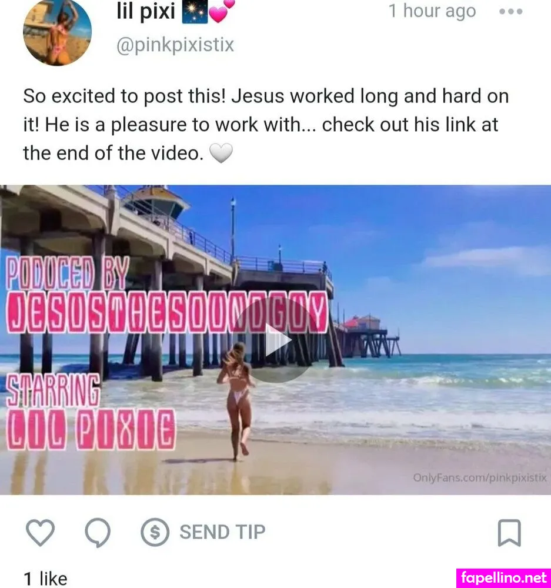Viewport: 551px width, 588px height.
Task: Open the @pinkpixistix username link
Action: [x=175, y=45]
